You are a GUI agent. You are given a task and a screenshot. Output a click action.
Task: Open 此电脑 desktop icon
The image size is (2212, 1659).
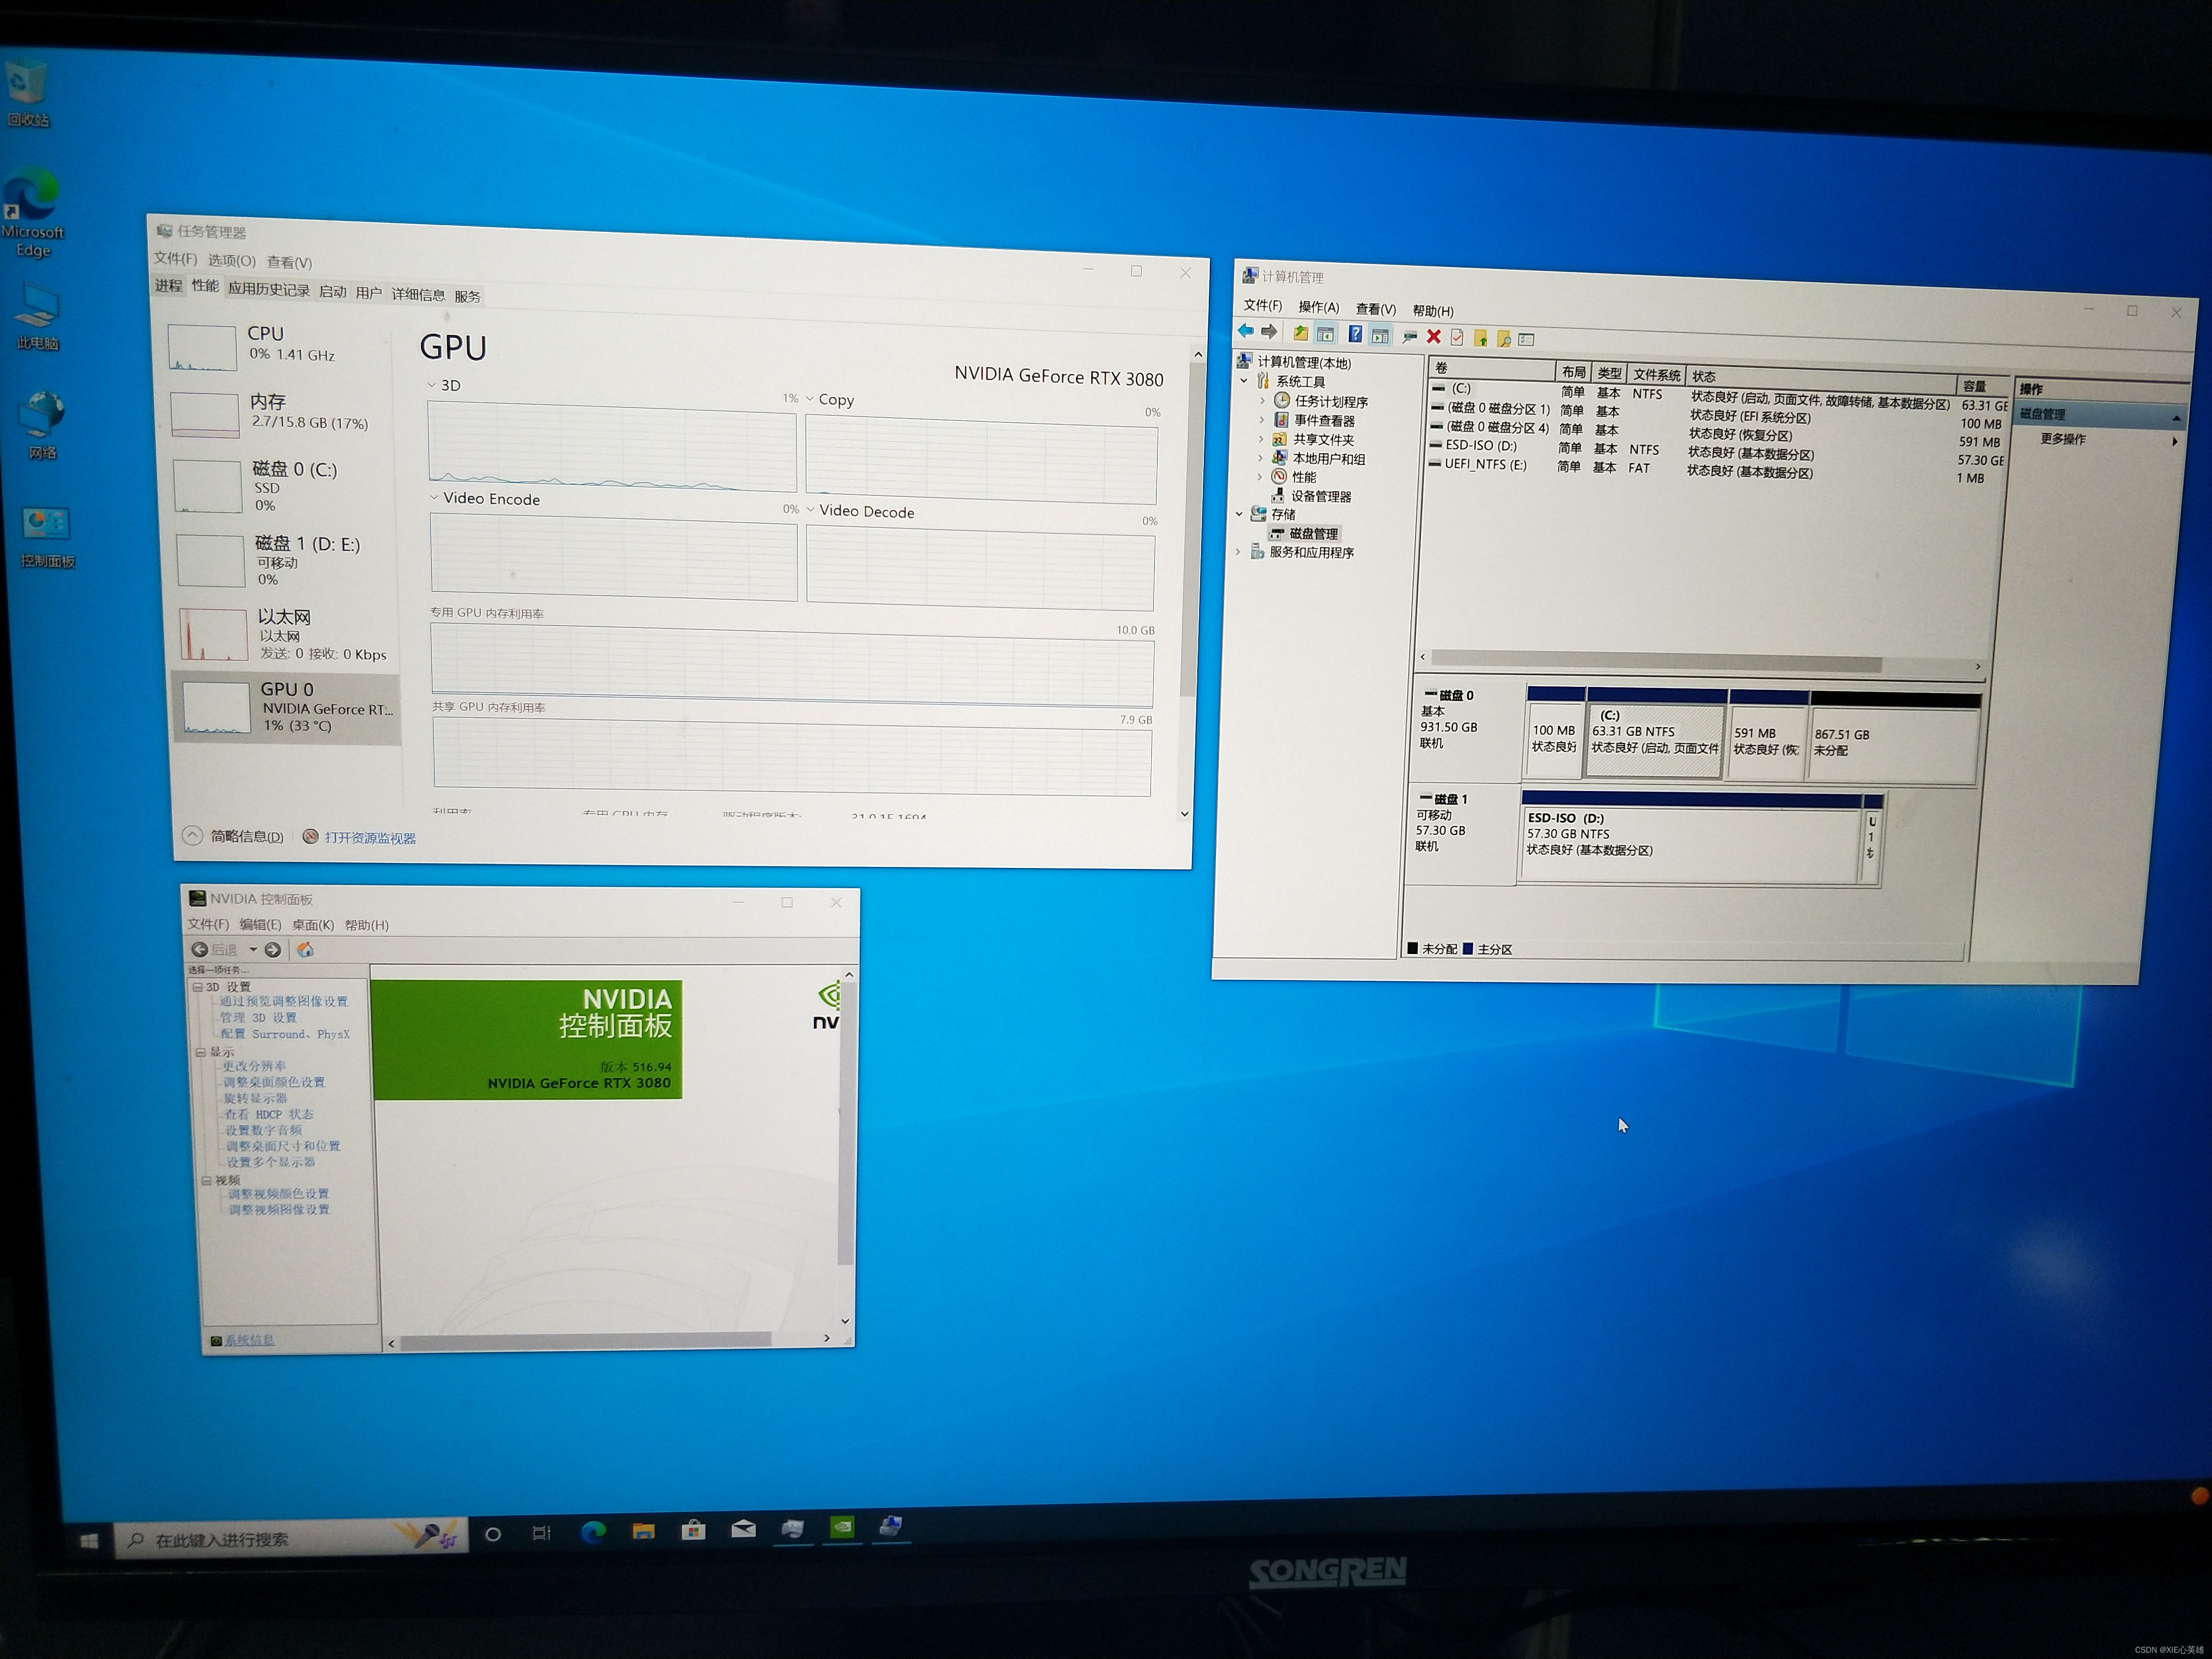click(37, 318)
